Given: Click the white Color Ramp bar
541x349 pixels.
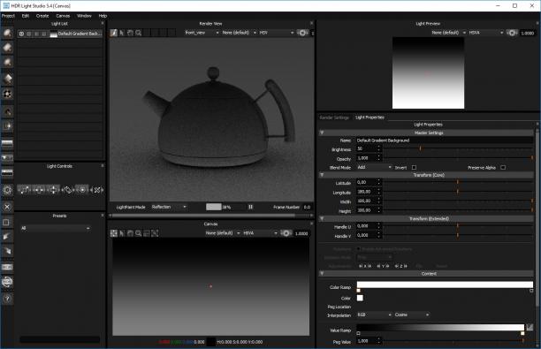Looking at the screenshot, I should 445,285.
